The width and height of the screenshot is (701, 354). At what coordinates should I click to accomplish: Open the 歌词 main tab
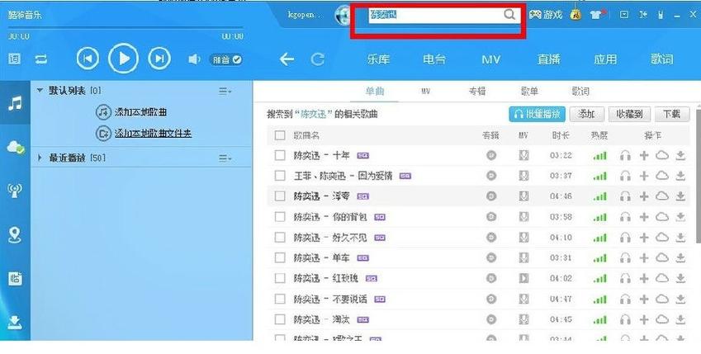661,59
